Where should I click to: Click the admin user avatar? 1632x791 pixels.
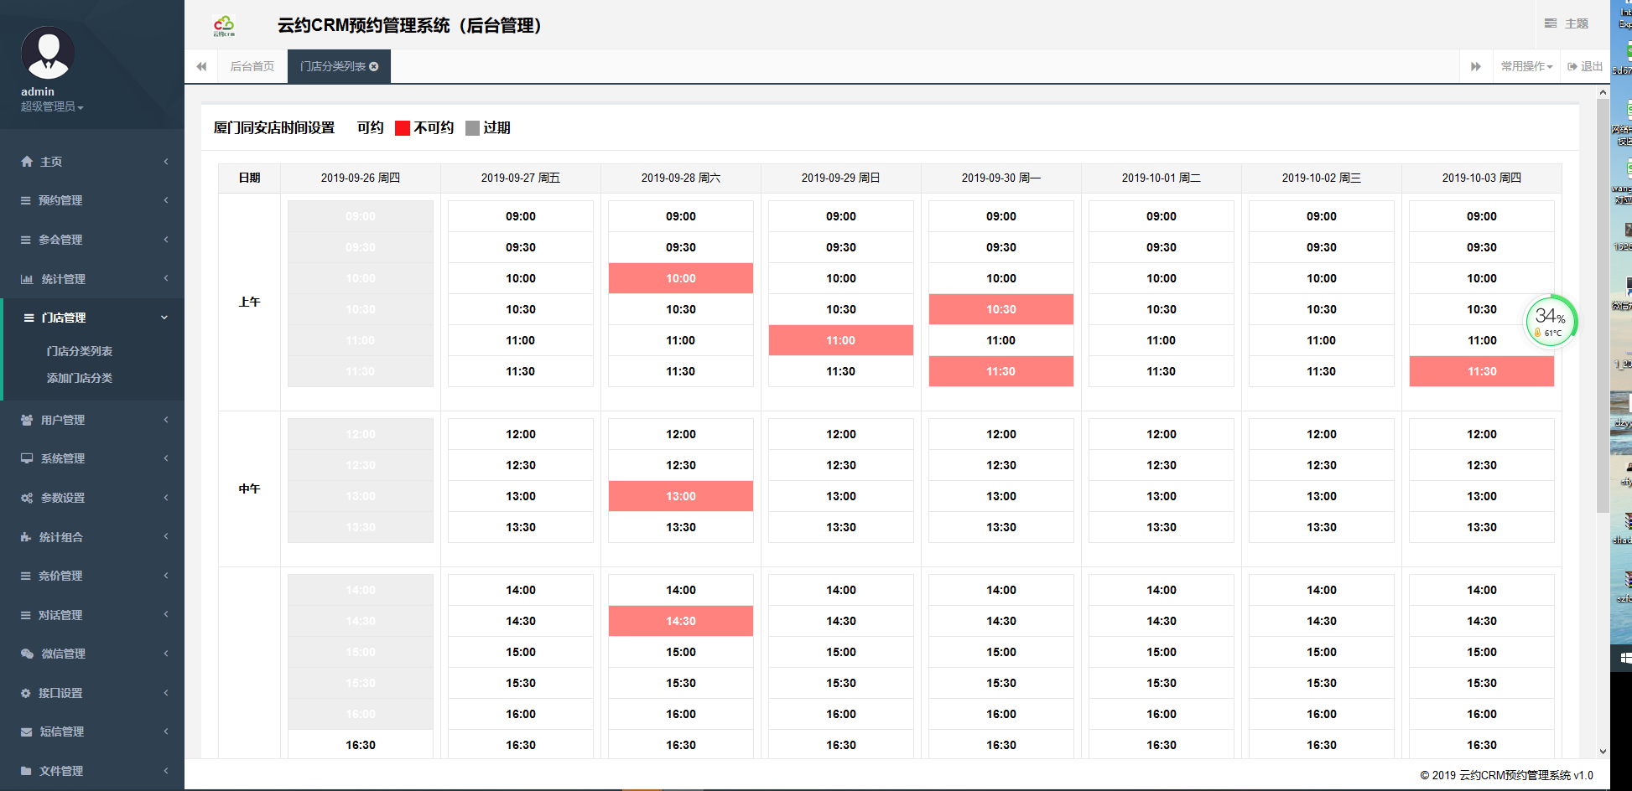[48, 53]
